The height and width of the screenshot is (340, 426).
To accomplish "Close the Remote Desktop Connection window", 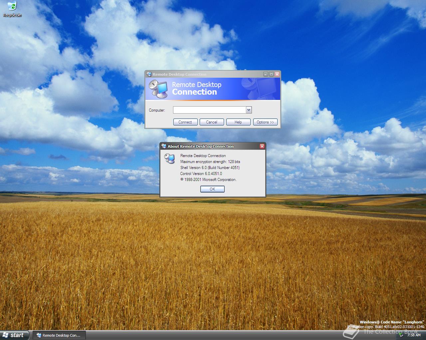I will coord(277,74).
